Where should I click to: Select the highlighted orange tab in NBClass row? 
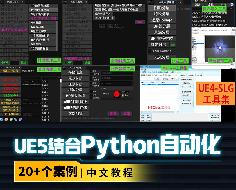175,75
